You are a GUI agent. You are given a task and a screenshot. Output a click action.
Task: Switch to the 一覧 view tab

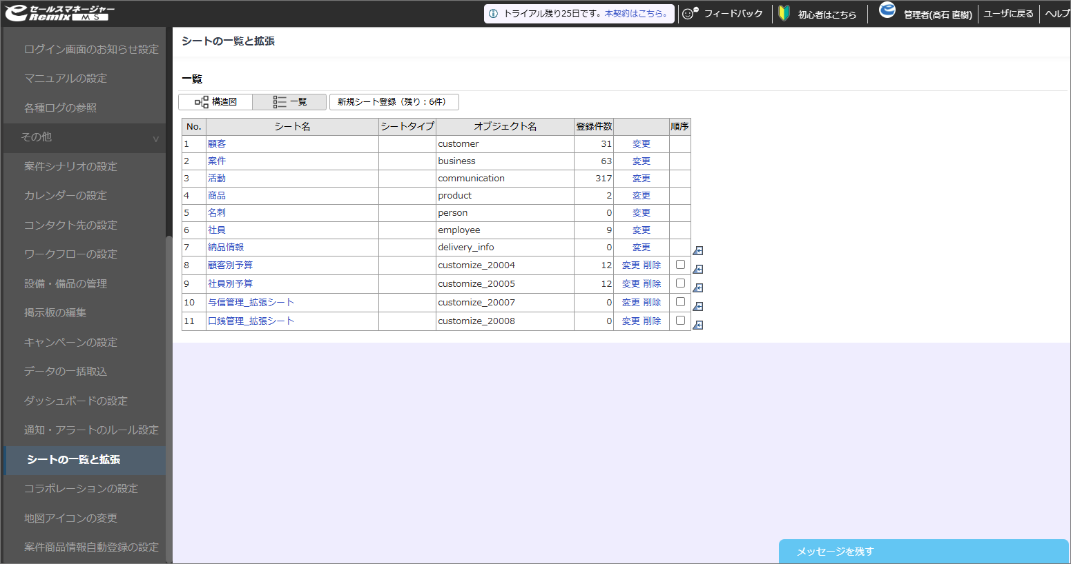point(289,102)
